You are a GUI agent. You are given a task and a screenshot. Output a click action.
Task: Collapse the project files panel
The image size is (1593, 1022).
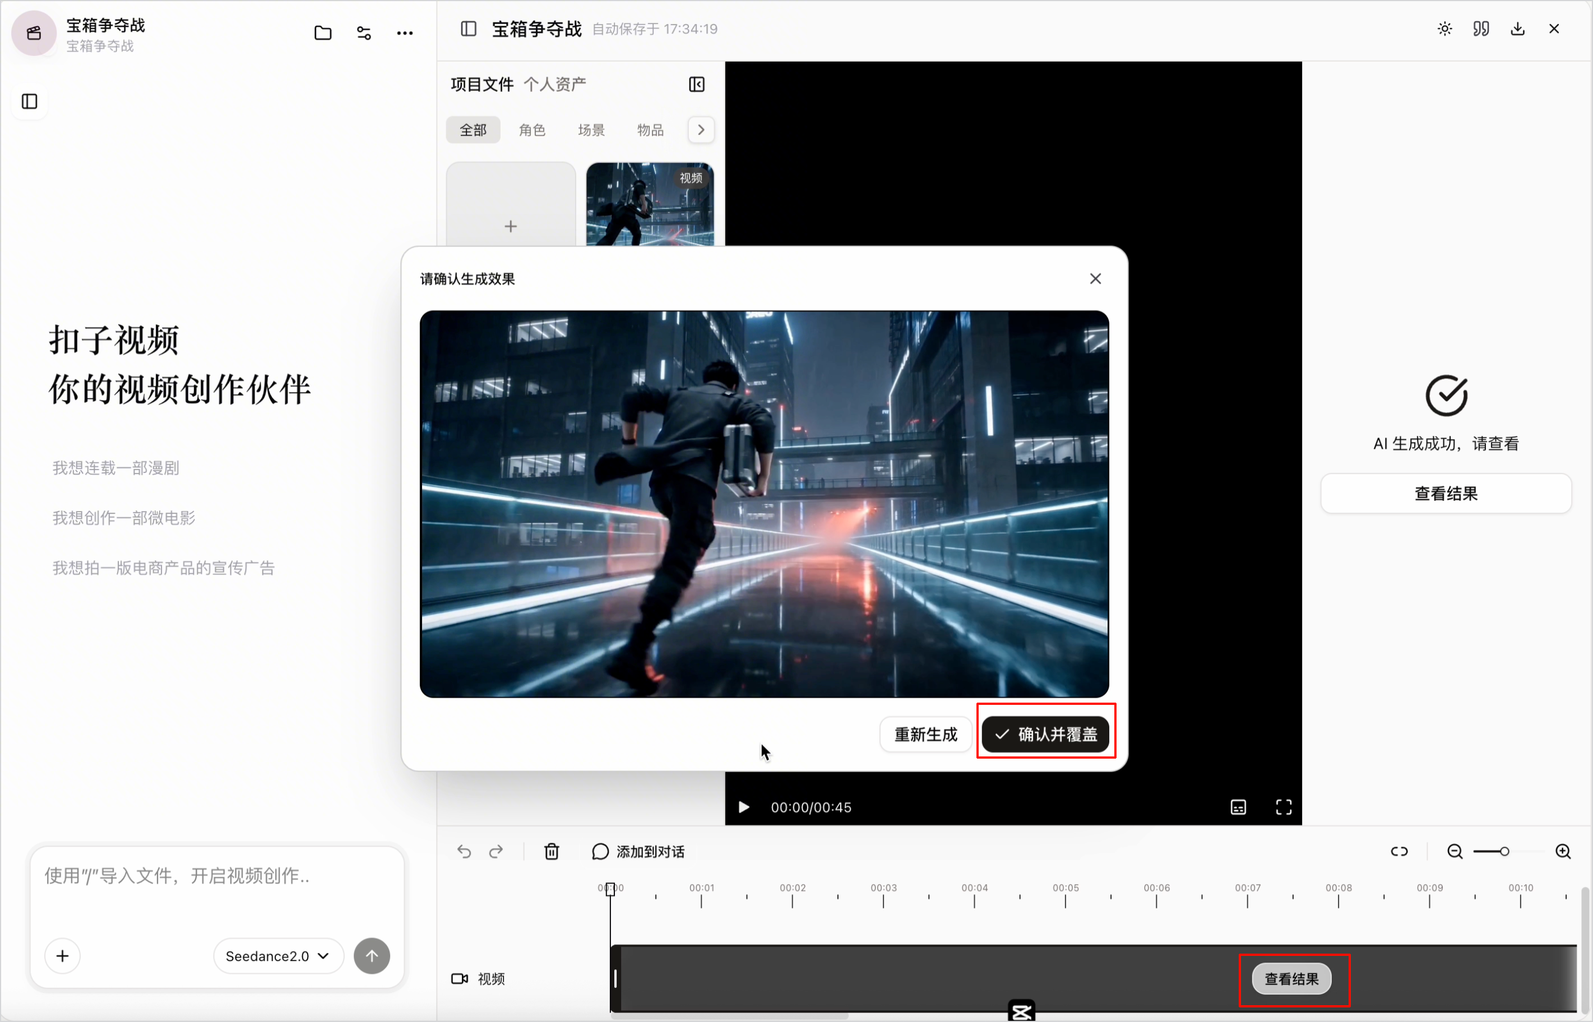coord(696,84)
